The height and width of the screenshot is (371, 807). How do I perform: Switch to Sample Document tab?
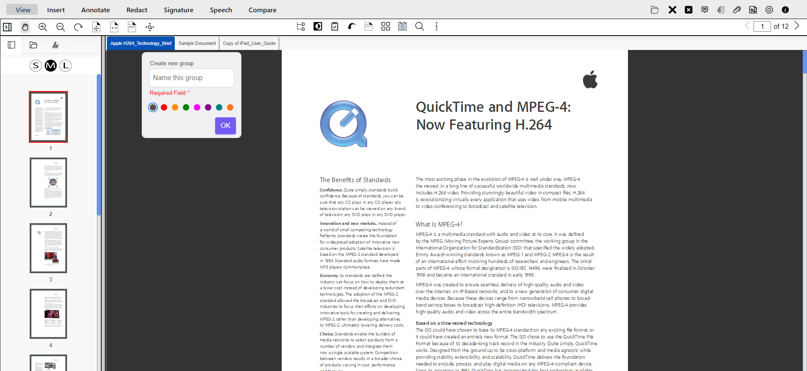(197, 43)
